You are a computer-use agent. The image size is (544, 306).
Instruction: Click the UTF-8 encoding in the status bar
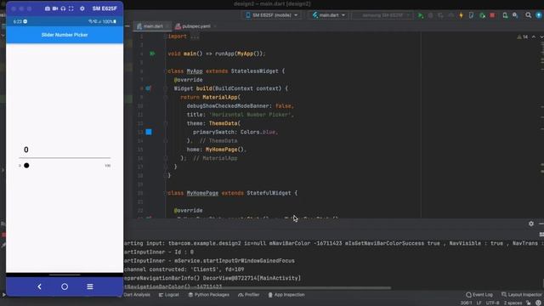click(x=492, y=303)
